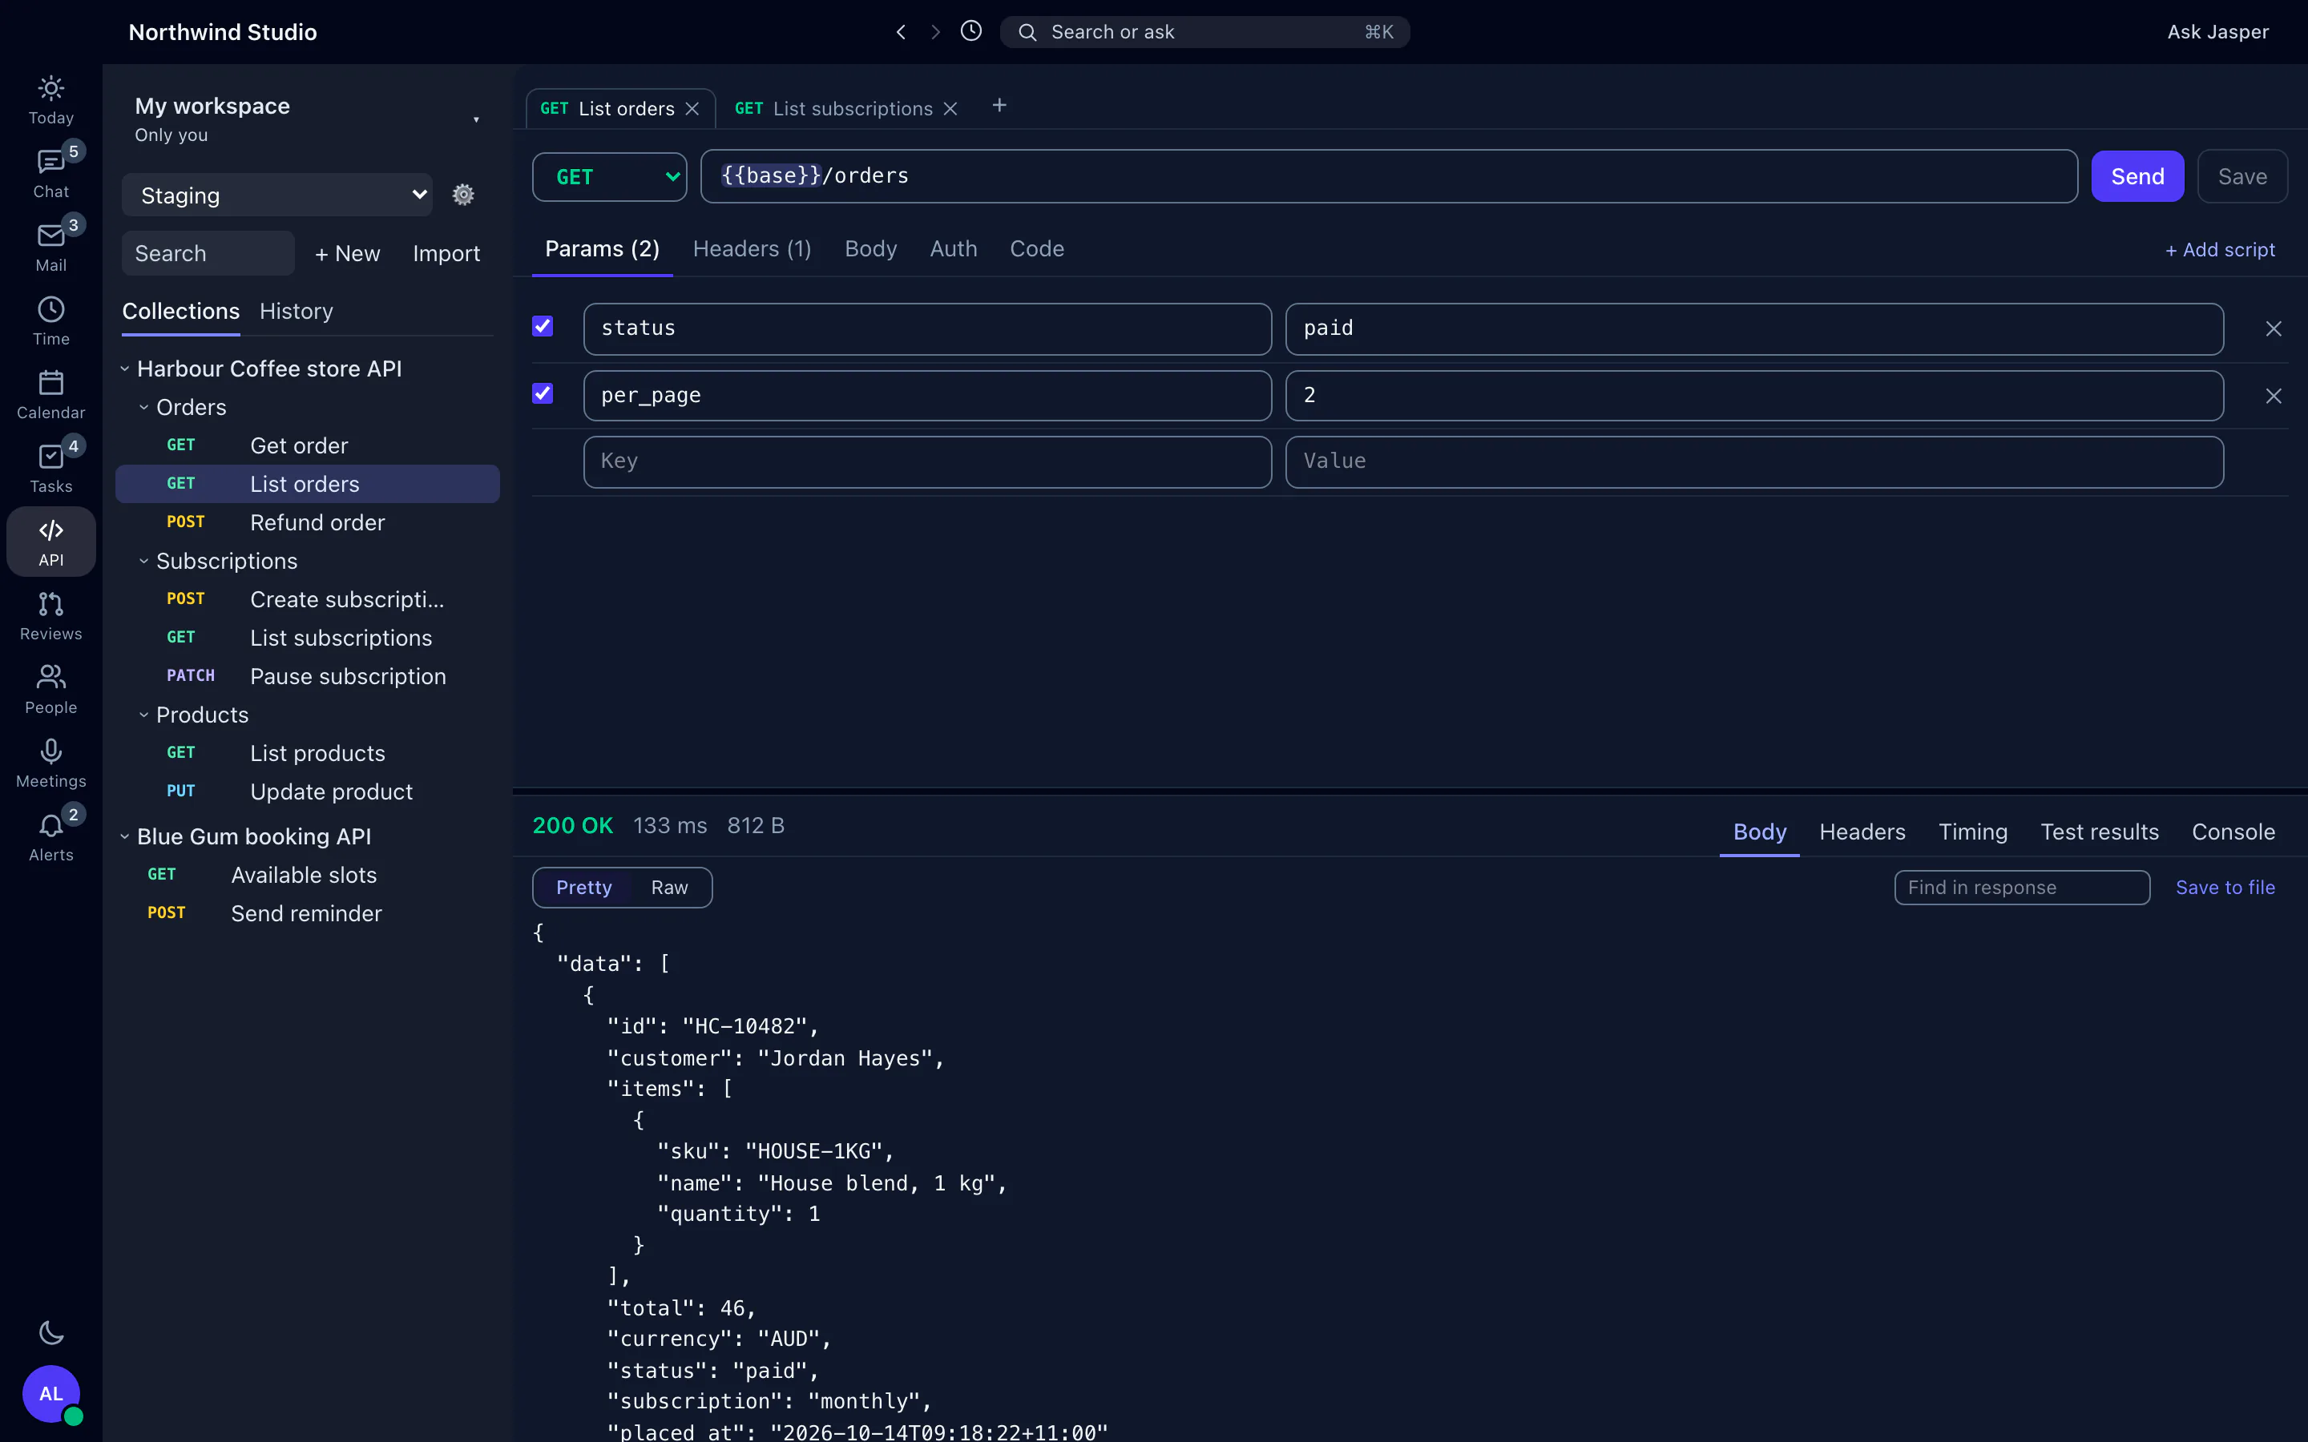Click the Save request button

point(2242,176)
